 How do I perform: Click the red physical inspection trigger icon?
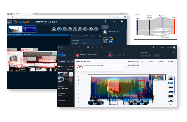[x=110, y=55]
